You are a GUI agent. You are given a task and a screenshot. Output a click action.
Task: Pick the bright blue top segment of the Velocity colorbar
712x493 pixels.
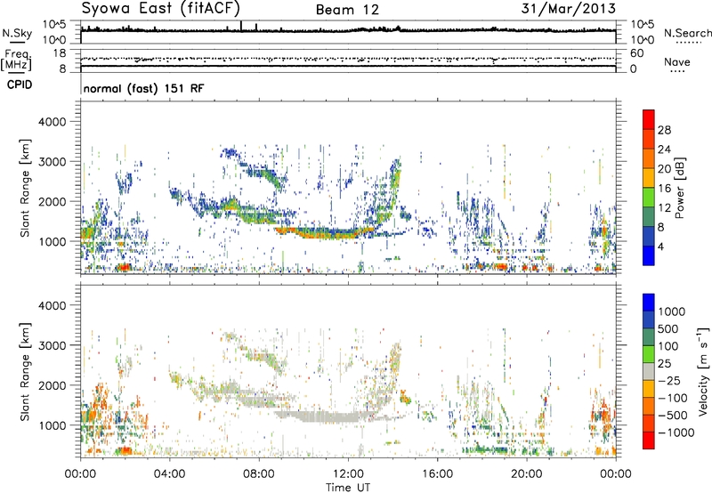649,303
